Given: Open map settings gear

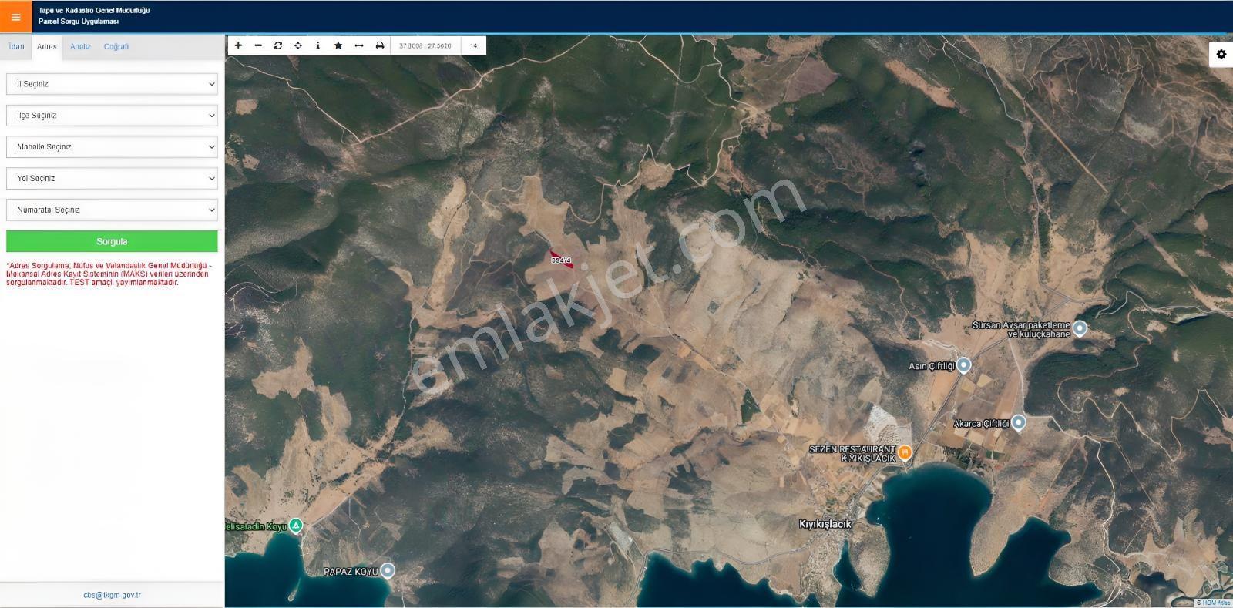Looking at the screenshot, I should pos(1221,54).
